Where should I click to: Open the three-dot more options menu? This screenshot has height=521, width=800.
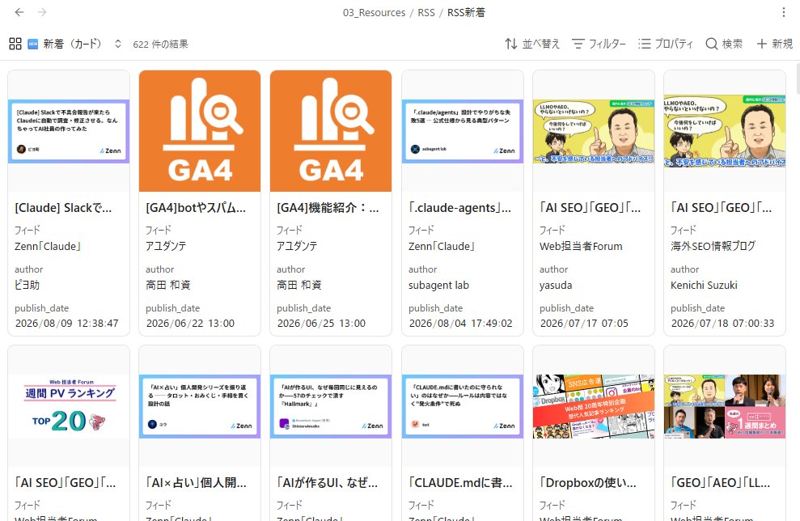pyautogui.click(x=784, y=12)
